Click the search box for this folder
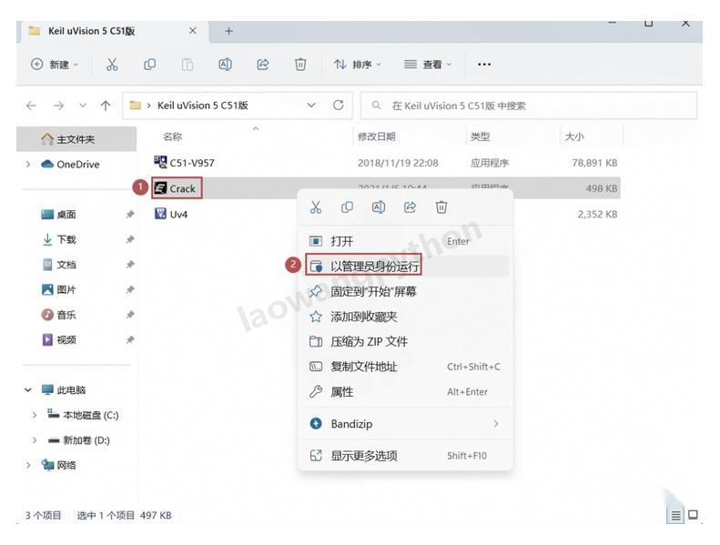This screenshot has height=545, width=720. pyautogui.click(x=529, y=106)
